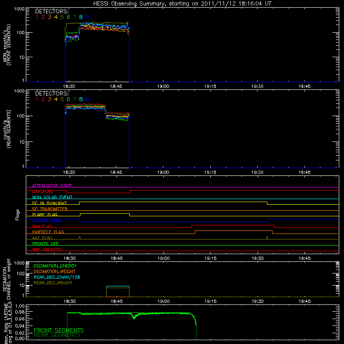The image size is (344, 344).
Task: Click the REAR SEGMENTS livetime legend label
Action: 57,335
